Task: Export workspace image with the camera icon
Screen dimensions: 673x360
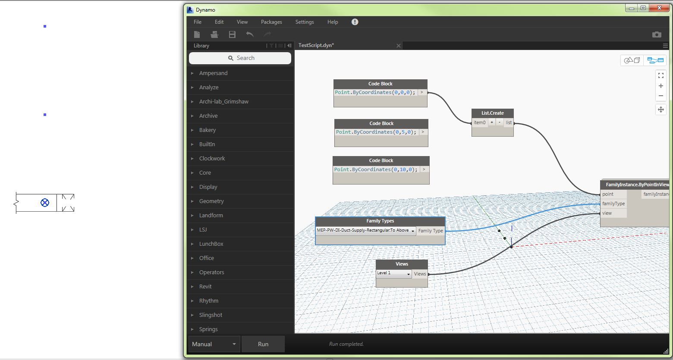Action: [657, 34]
